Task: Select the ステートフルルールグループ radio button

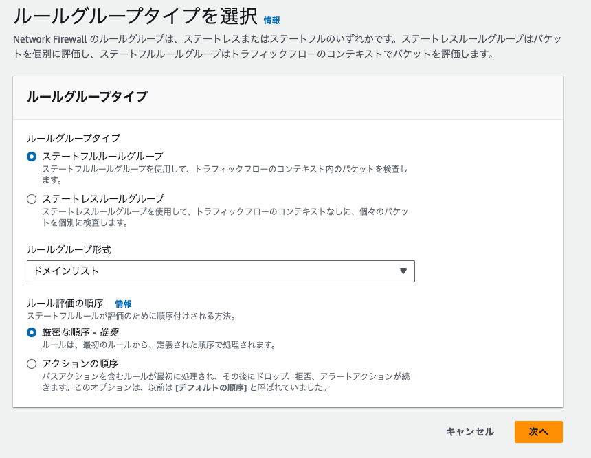Action: point(32,157)
